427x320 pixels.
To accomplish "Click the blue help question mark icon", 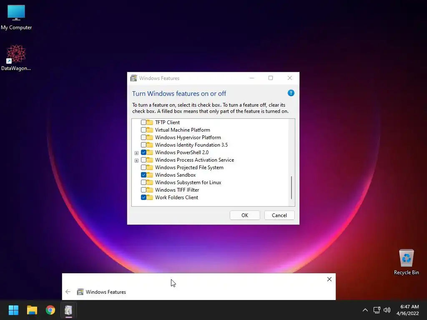I will tap(291, 93).
